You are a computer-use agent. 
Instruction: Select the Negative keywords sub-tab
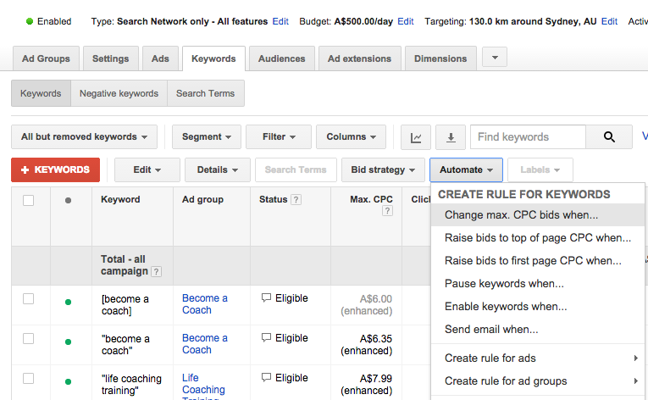(x=119, y=93)
